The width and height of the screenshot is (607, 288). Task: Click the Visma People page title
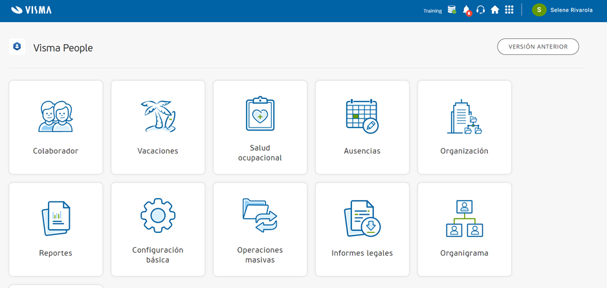(63, 48)
